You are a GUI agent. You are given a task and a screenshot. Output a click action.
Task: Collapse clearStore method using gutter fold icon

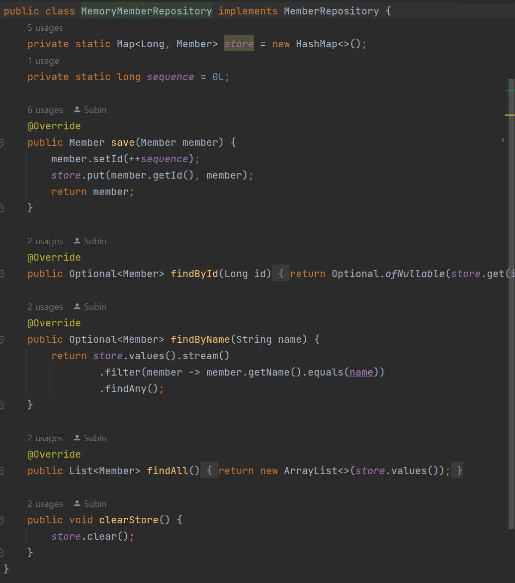tap(1, 520)
